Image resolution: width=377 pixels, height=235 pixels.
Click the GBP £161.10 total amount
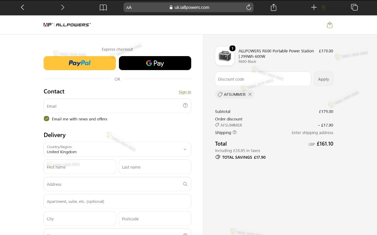click(321, 144)
